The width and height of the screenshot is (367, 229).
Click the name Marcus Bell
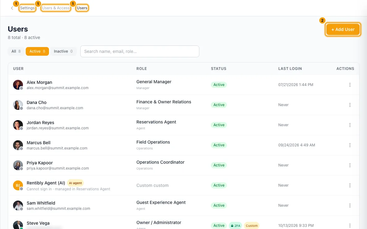click(38, 143)
